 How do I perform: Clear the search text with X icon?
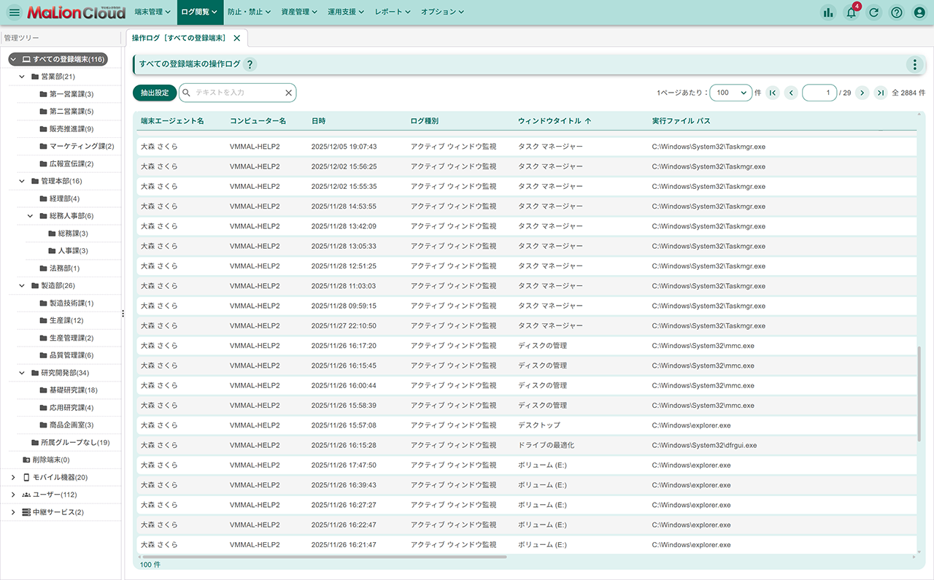[x=288, y=93]
